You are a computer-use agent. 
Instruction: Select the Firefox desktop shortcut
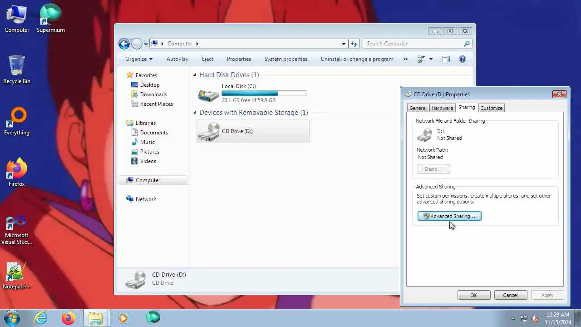(17, 173)
